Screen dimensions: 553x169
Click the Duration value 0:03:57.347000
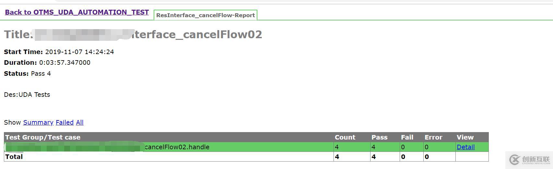(x=65, y=62)
